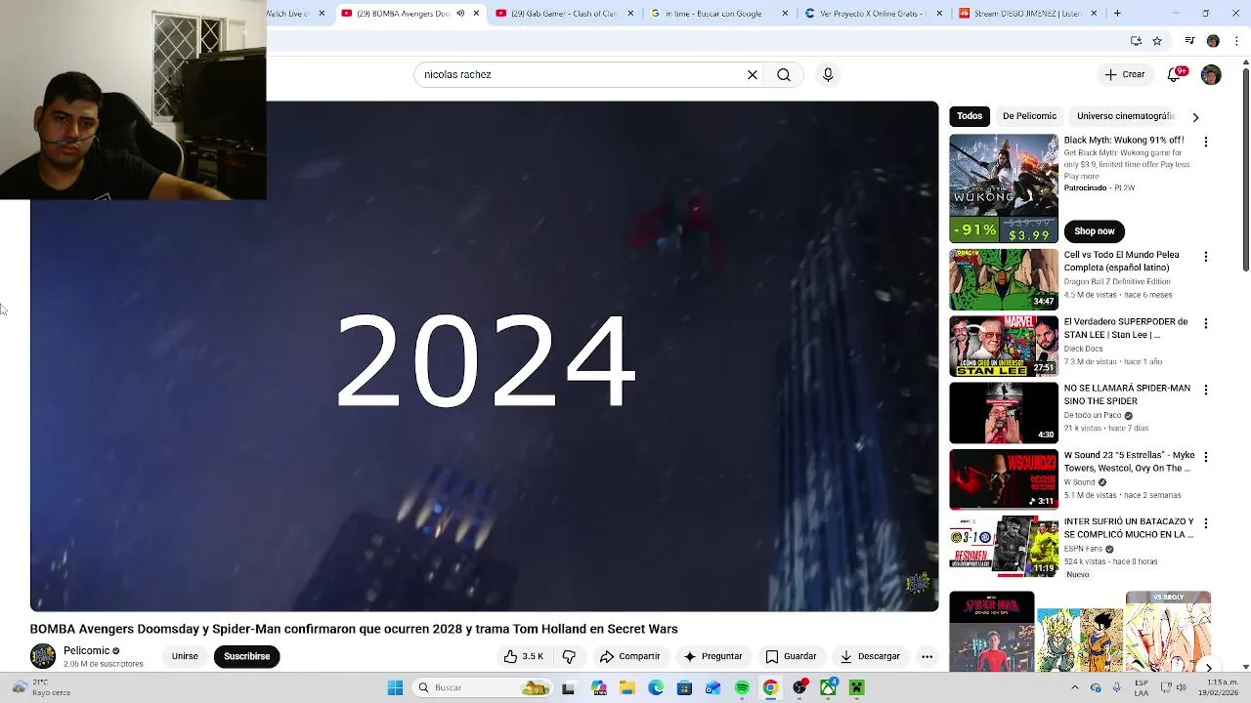Open Spotify from the taskbar
Image resolution: width=1251 pixels, height=703 pixels.
(x=742, y=688)
